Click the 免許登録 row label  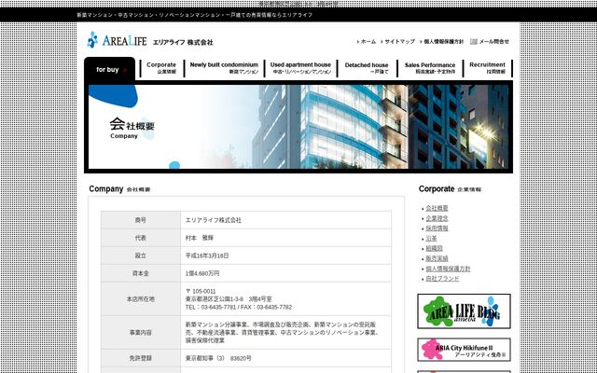[x=141, y=358]
